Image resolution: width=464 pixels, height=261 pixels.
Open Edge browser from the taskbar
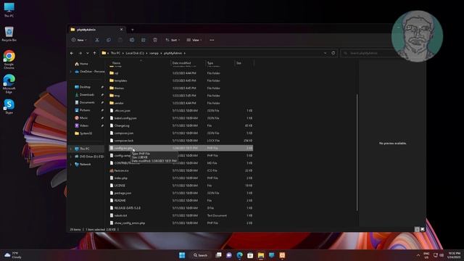pos(239,255)
